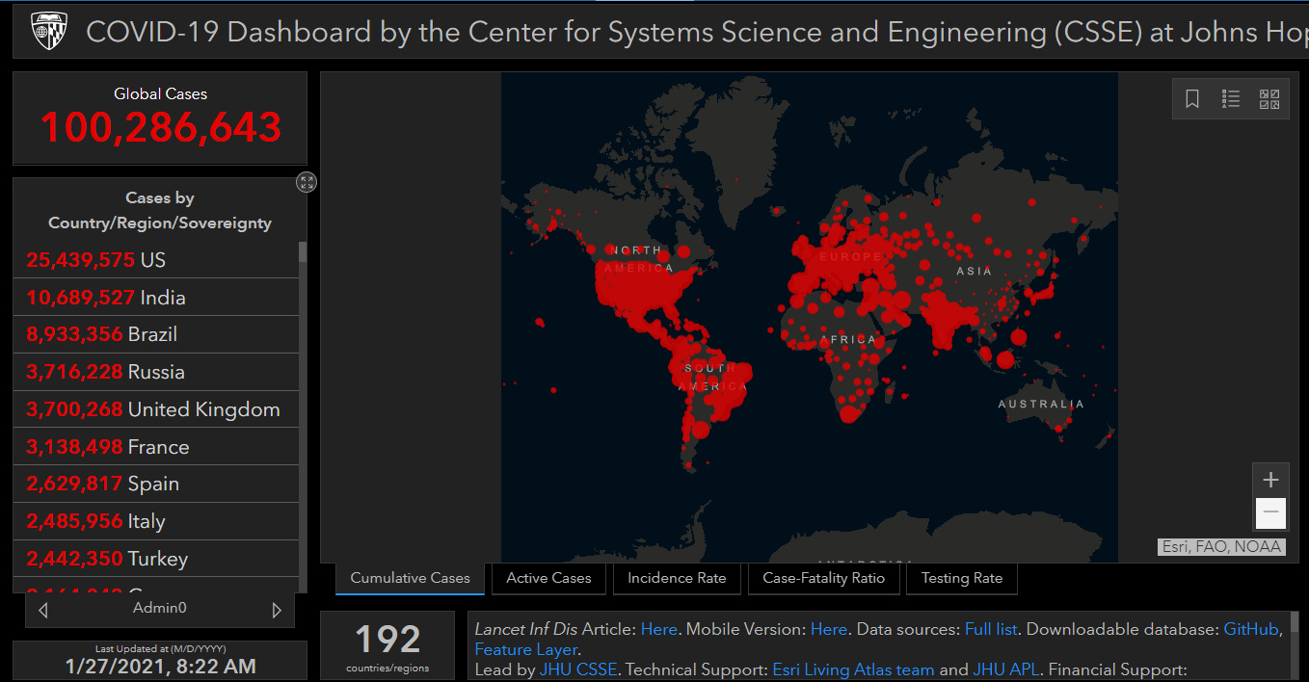
Task: Open the Case-Fatality Ratio tab
Action: (823, 578)
